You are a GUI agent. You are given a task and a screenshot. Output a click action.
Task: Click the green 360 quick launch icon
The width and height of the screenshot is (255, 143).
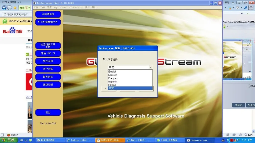click(30, 140)
